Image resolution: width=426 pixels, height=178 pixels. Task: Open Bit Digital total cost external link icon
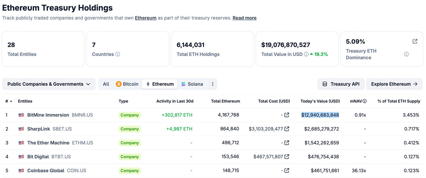tap(287, 156)
